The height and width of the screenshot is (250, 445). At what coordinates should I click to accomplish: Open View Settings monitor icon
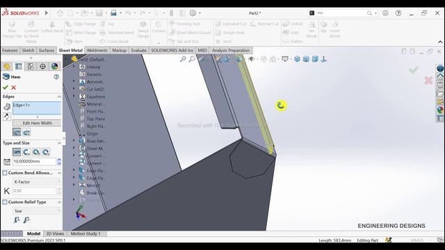(x=285, y=59)
